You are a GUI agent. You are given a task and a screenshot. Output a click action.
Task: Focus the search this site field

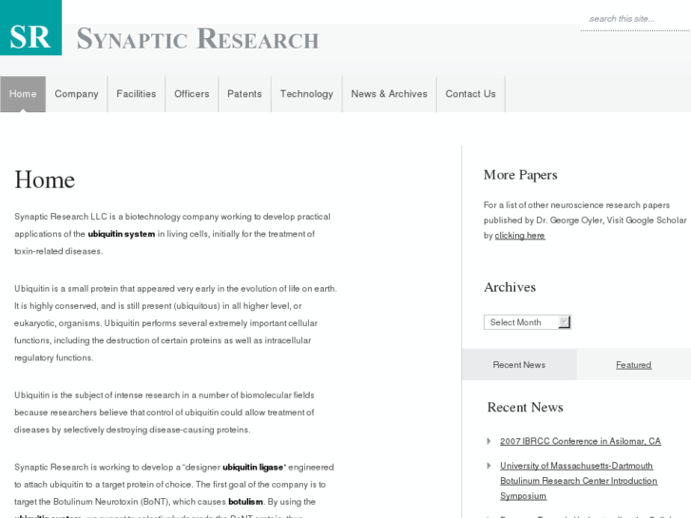click(635, 19)
